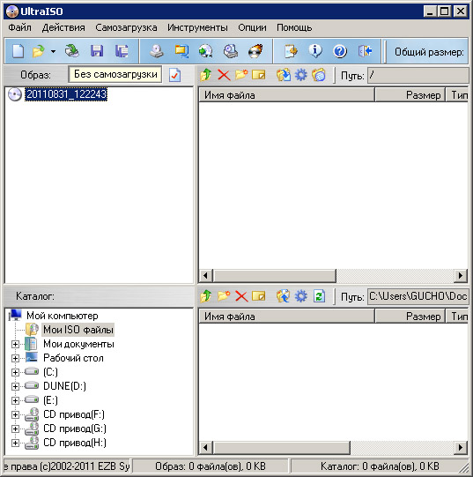The height and width of the screenshot is (477, 473).
Task: Click the image pane path field showing /
Action: [x=418, y=75]
